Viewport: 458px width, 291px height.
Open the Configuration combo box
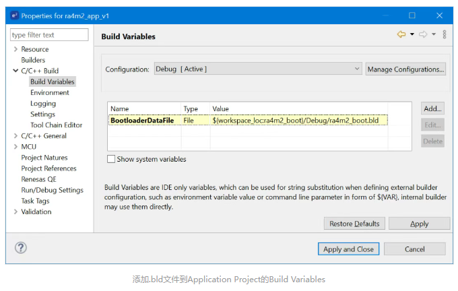click(258, 69)
